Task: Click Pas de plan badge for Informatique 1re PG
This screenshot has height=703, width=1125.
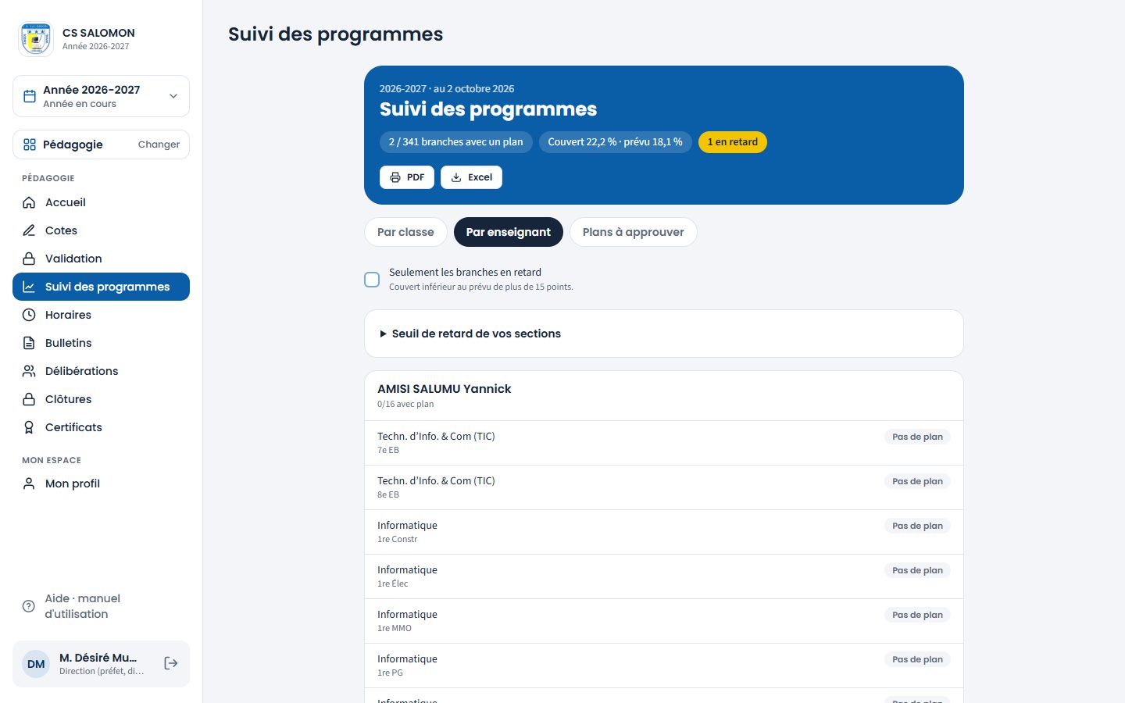Action: pyautogui.click(x=918, y=659)
